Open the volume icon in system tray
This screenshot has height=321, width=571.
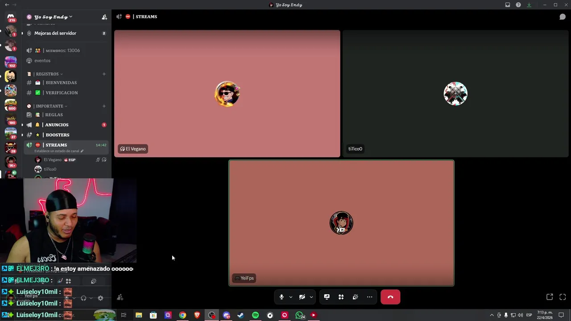[520, 315]
